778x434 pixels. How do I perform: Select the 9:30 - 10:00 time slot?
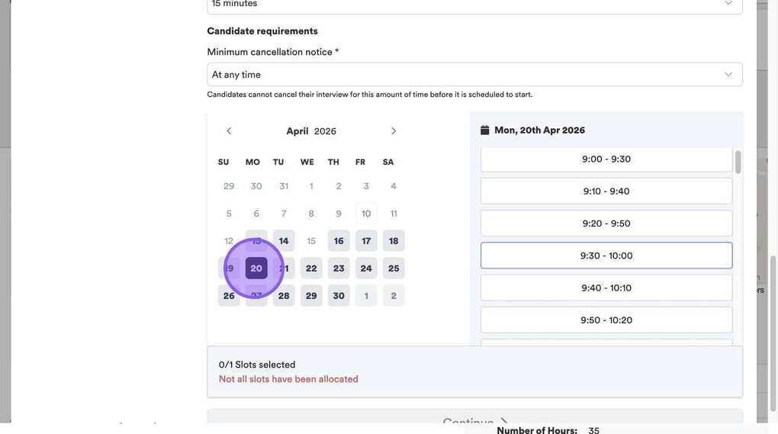tap(606, 256)
